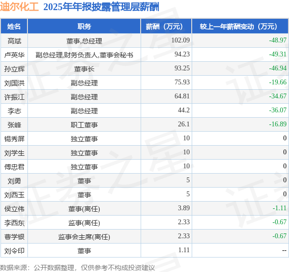Click the 孙立辉 name cell
The image size is (289, 272).
[x=14, y=69]
